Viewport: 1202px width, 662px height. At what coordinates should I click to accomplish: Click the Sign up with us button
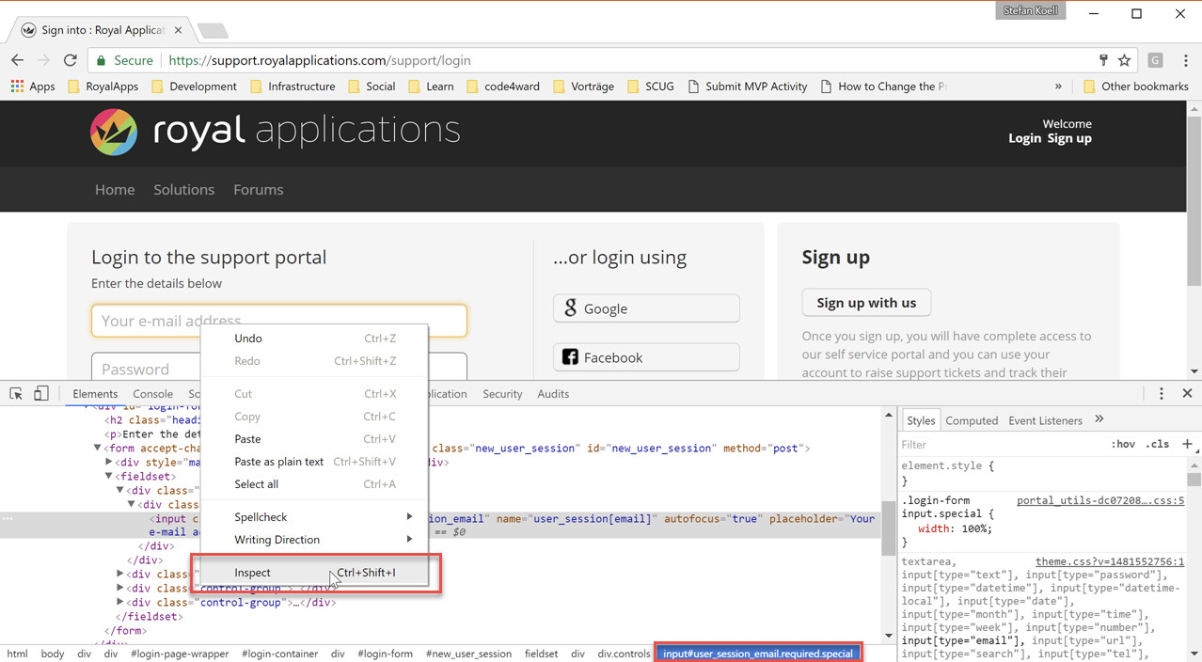coord(866,303)
